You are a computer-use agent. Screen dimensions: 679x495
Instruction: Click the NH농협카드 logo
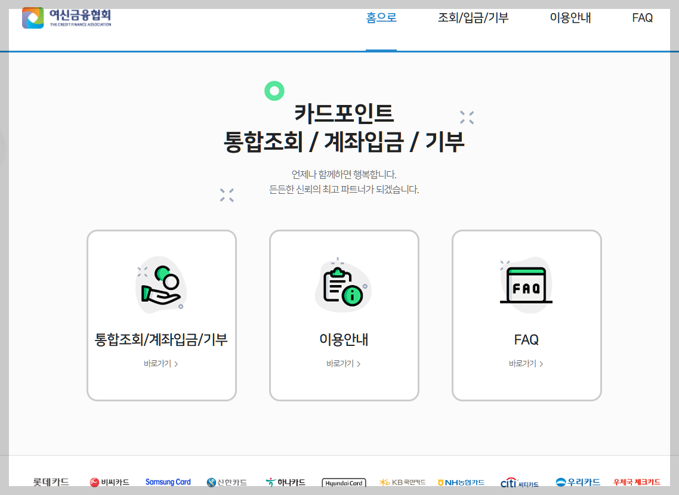coord(462,482)
